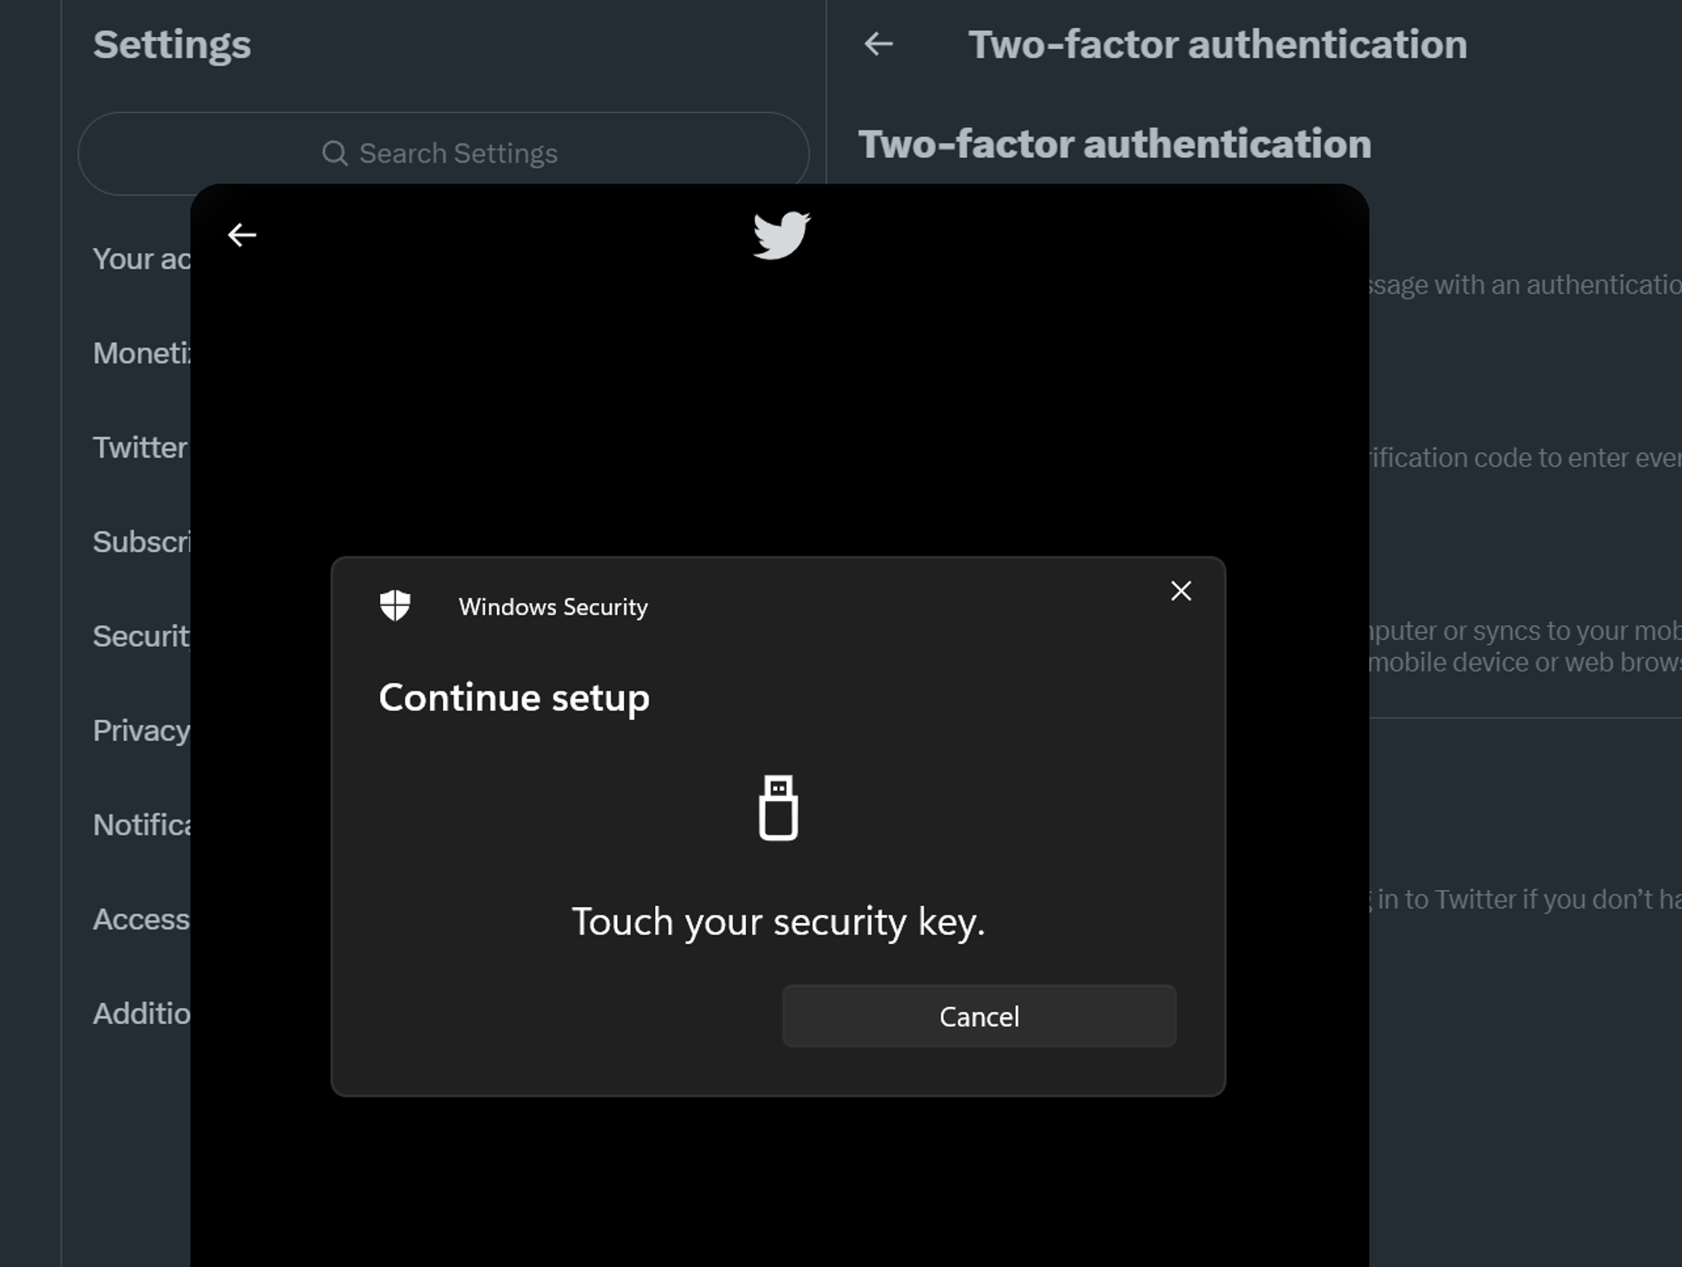Focus the Search Settings field
Image resolution: width=1682 pixels, height=1267 pixels.
[458, 153]
